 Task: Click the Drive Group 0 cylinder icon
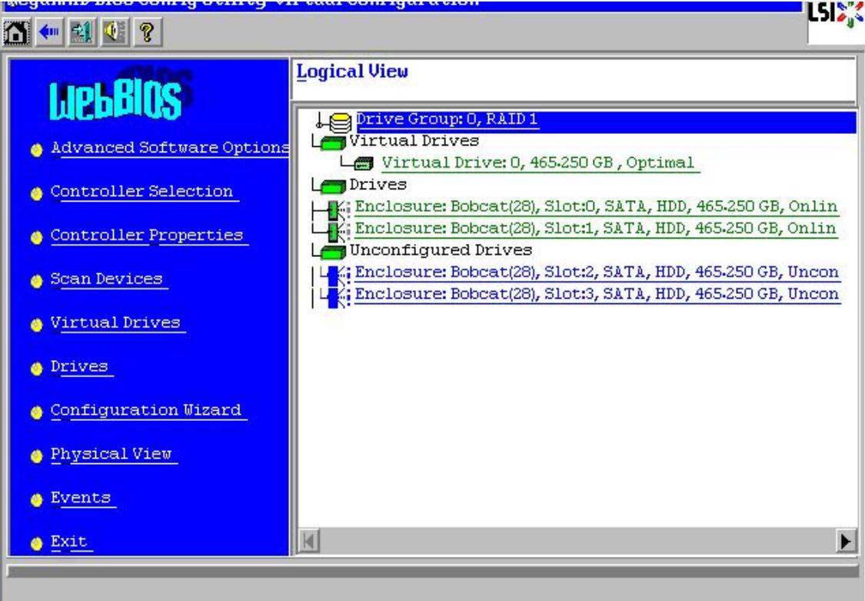pos(340,122)
